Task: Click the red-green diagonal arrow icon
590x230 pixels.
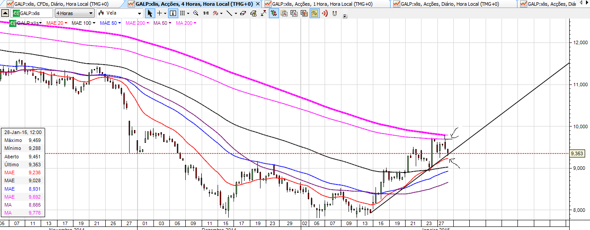Action: click(x=264, y=13)
